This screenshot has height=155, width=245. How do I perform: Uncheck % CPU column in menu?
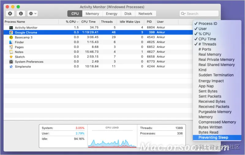pyautogui.click(x=217, y=34)
